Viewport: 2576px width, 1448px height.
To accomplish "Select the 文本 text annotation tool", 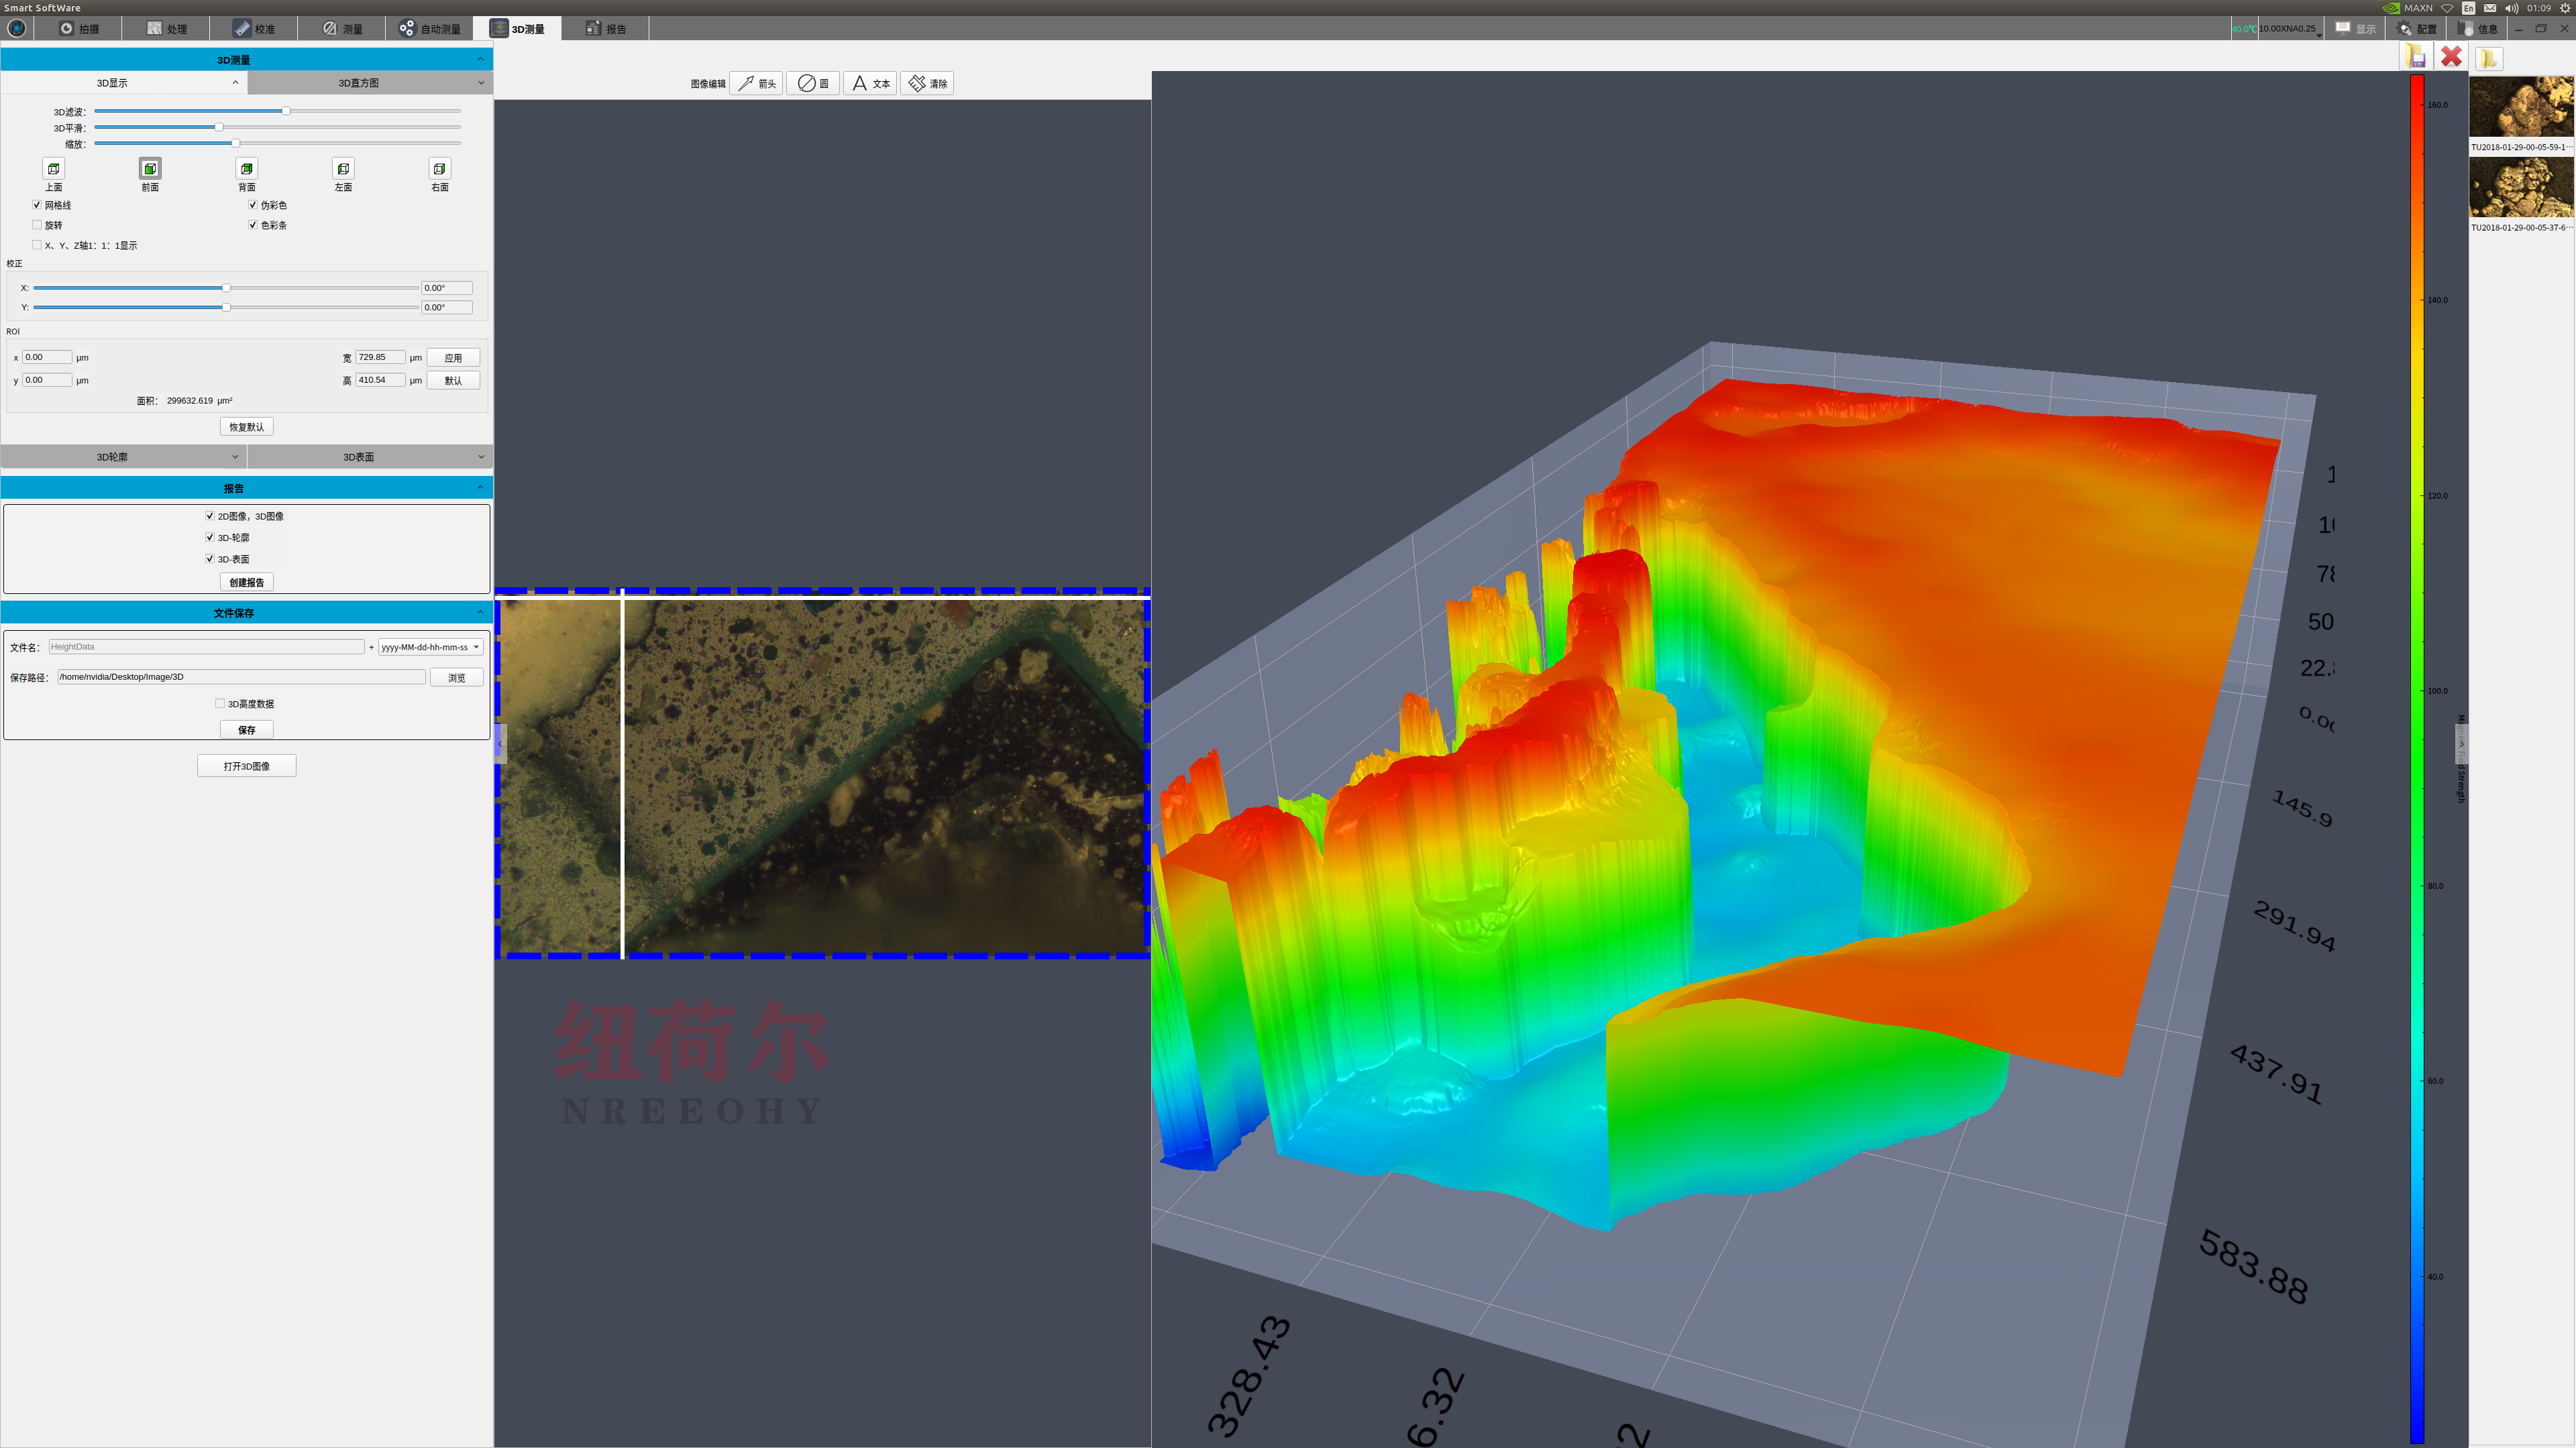I will pyautogui.click(x=870, y=84).
